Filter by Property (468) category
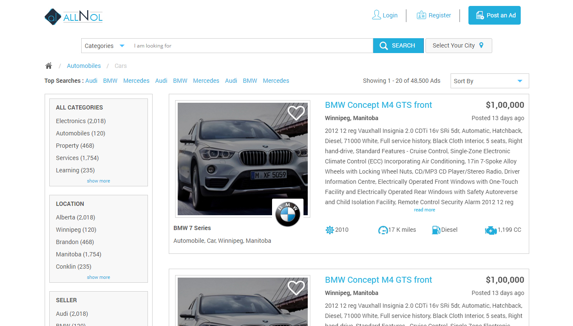The width and height of the screenshot is (573, 326). tap(75, 146)
